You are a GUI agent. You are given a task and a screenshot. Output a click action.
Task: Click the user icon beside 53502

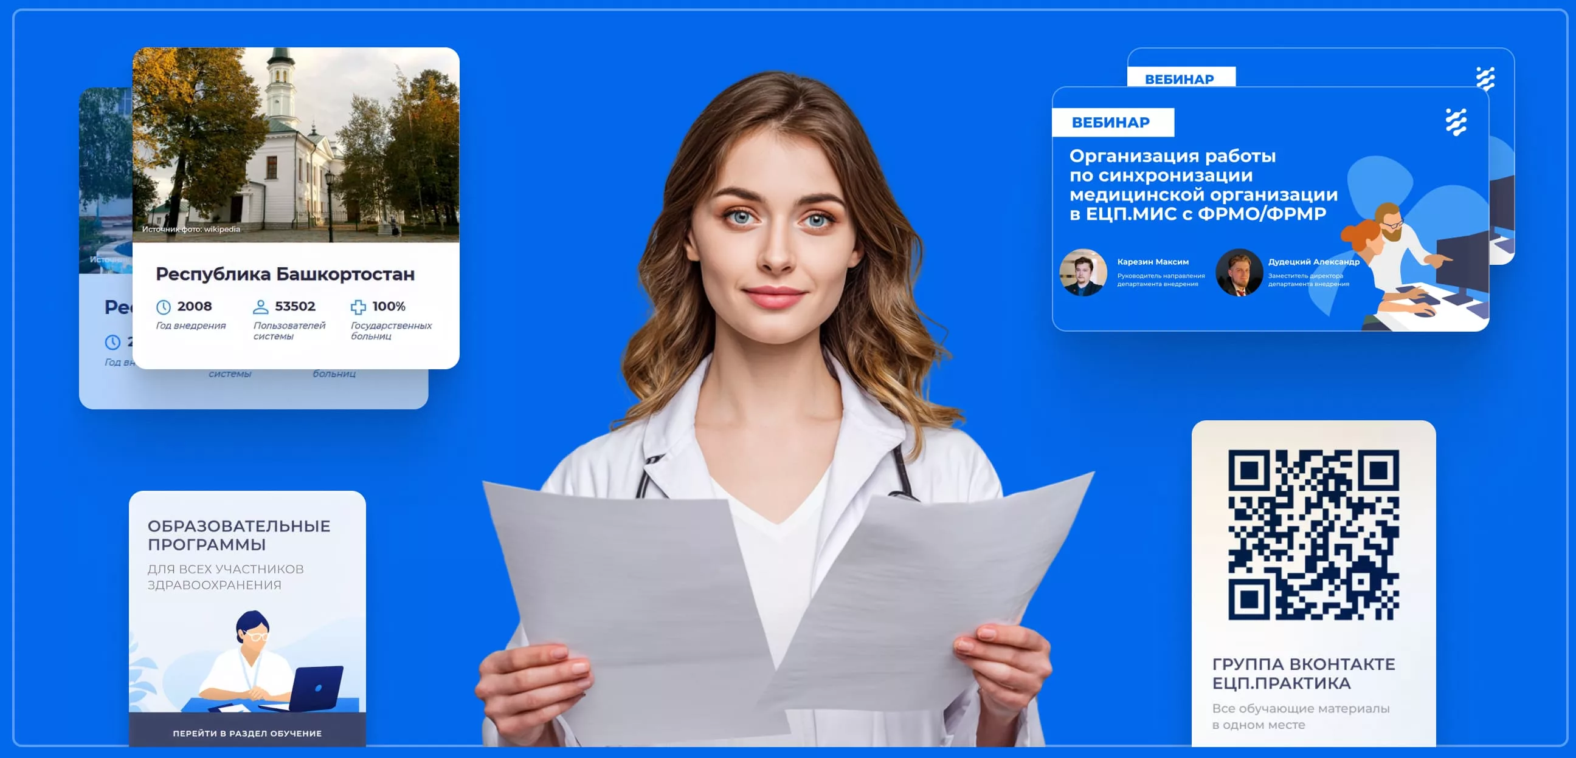[x=261, y=307]
